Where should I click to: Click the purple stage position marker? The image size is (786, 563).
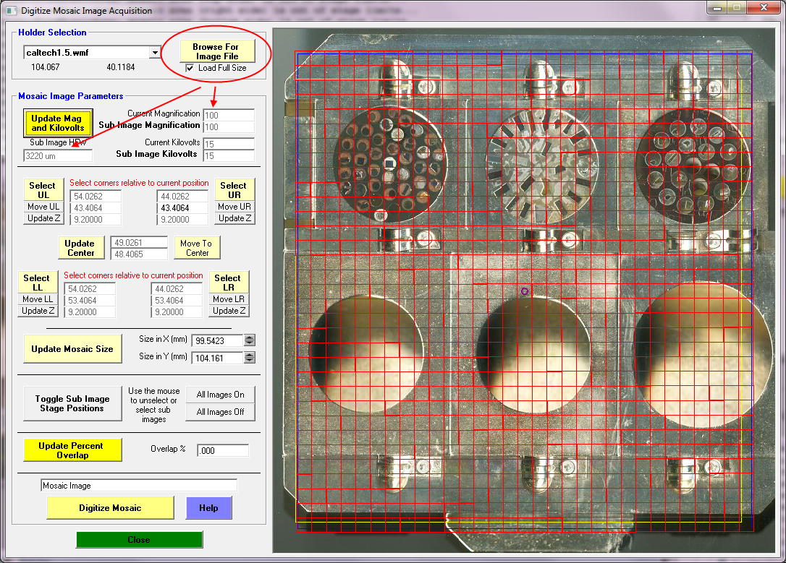(525, 291)
